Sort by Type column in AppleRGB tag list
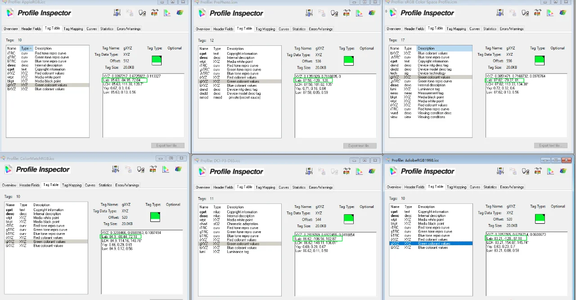Image resolution: width=576 pixels, height=300 pixels. point(26,48)
